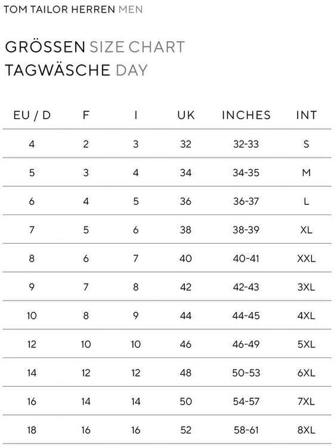
Task: Select the INCHES column header
Action: tap(246, 115)
